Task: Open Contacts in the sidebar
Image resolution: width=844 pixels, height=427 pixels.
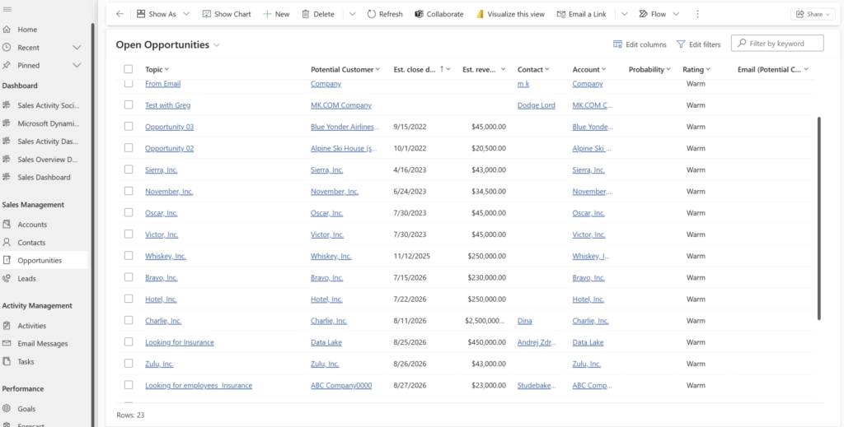Action: click(x=31, y=243)
